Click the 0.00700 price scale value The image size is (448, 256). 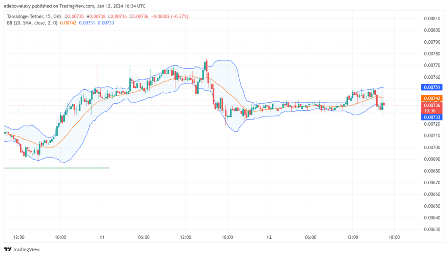point(432,147)
